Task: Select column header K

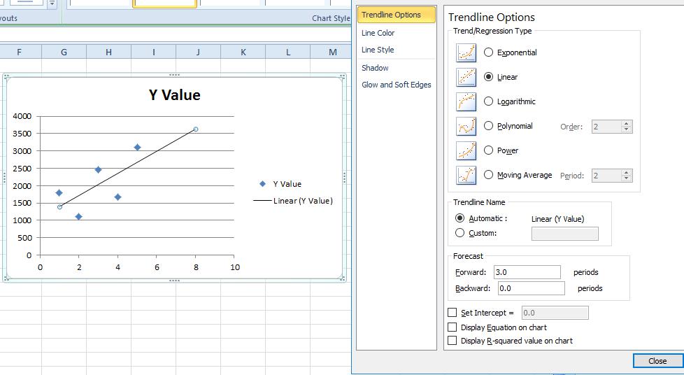Action: pyautogui.click(x=243, y=52)
